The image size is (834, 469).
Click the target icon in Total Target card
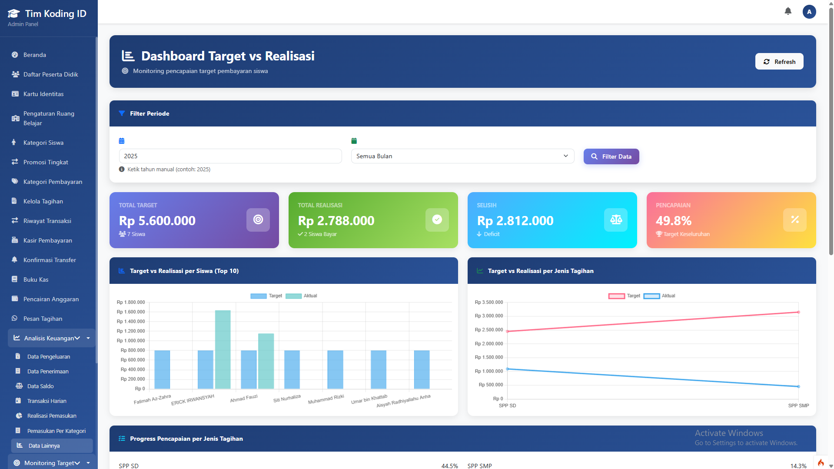pyautogui.click(x=258, y=220)
